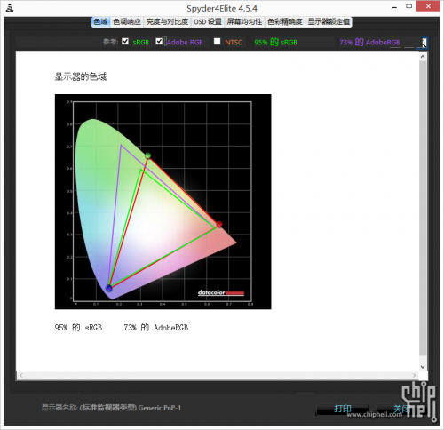Click the Spyder4Elite app icon in title bar
444x430 pixels.
click(10, 8)
